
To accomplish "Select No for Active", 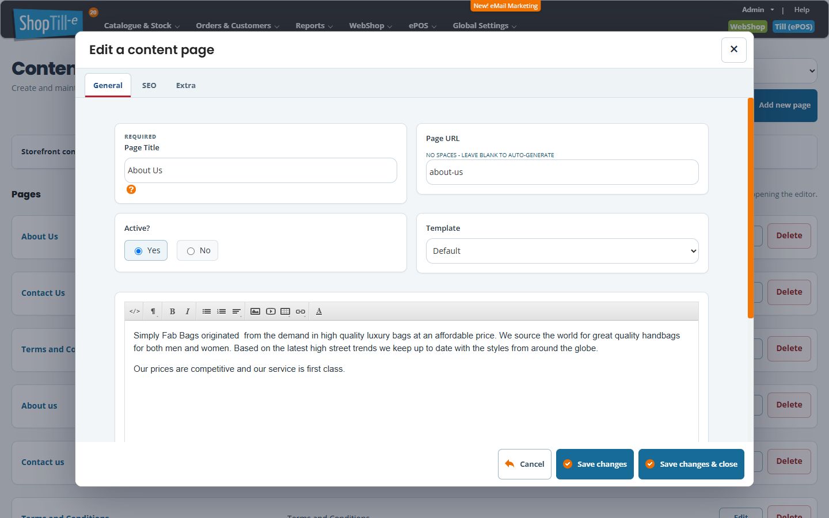I will click(197, 250).
